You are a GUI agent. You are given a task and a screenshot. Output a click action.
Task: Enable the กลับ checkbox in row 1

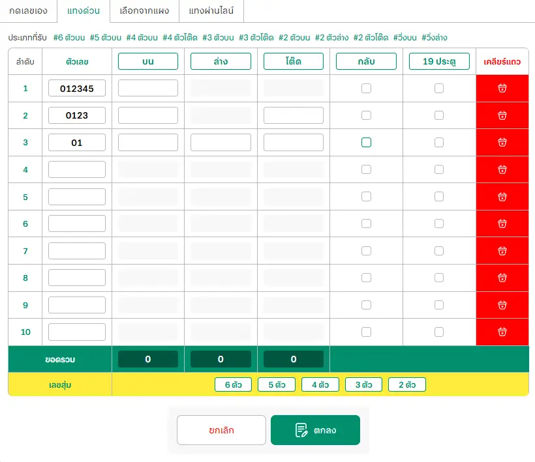pos(366,88)
